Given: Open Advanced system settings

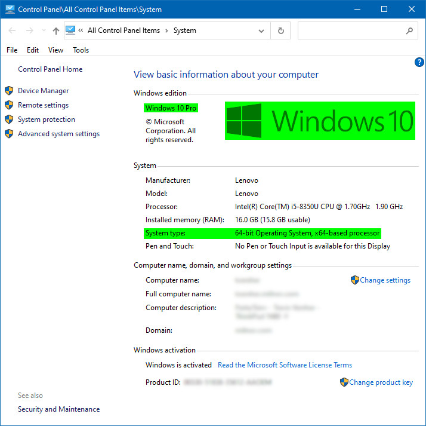Looking at the screenshot, I should (58, 134).
